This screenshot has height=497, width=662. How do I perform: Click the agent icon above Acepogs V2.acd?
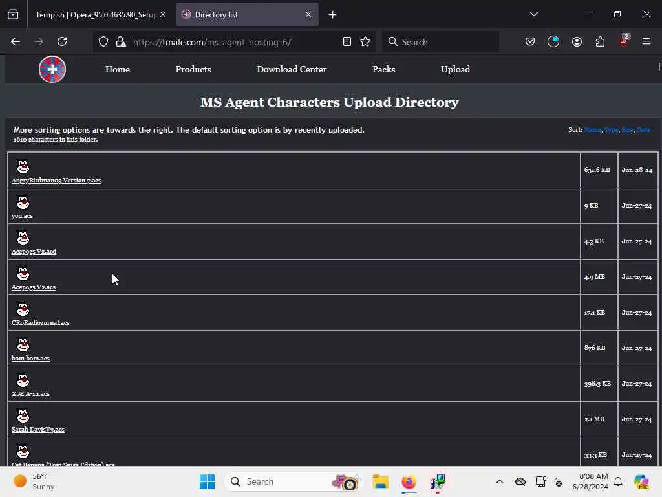pos(23,237)
